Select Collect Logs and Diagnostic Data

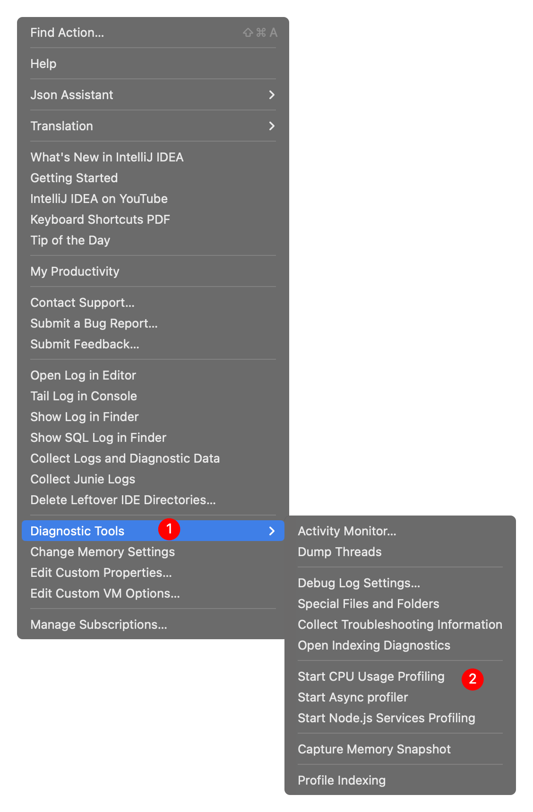pos(125,458)
